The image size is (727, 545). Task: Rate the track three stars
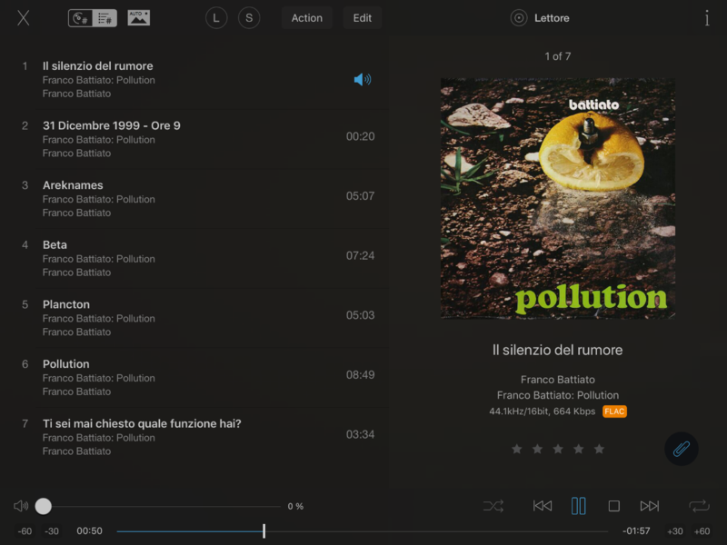click(x=558, y=449)
